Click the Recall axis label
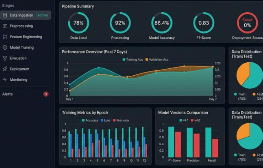Screen dimensions: 263x168 pos(212,161)
